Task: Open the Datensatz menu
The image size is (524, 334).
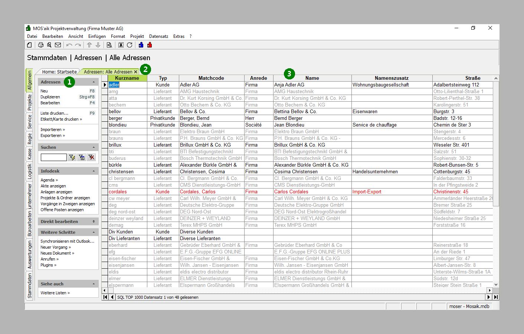Action: 158,36
